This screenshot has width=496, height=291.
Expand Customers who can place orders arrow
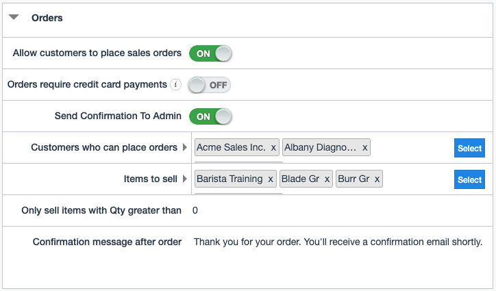point(184,148)
